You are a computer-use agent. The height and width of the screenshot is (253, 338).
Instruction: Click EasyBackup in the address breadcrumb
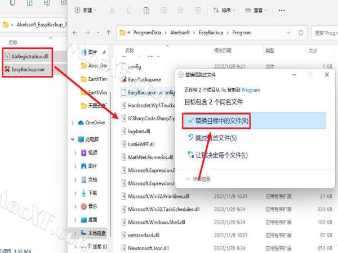(x=211, y=33)
